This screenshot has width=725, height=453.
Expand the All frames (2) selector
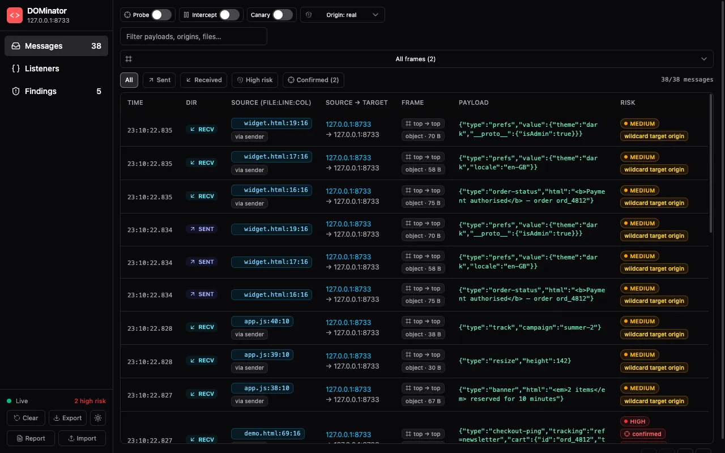[416, 59]
